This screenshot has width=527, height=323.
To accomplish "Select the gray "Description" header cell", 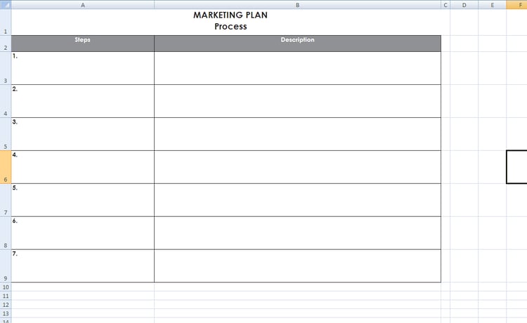I will [297, 44].
